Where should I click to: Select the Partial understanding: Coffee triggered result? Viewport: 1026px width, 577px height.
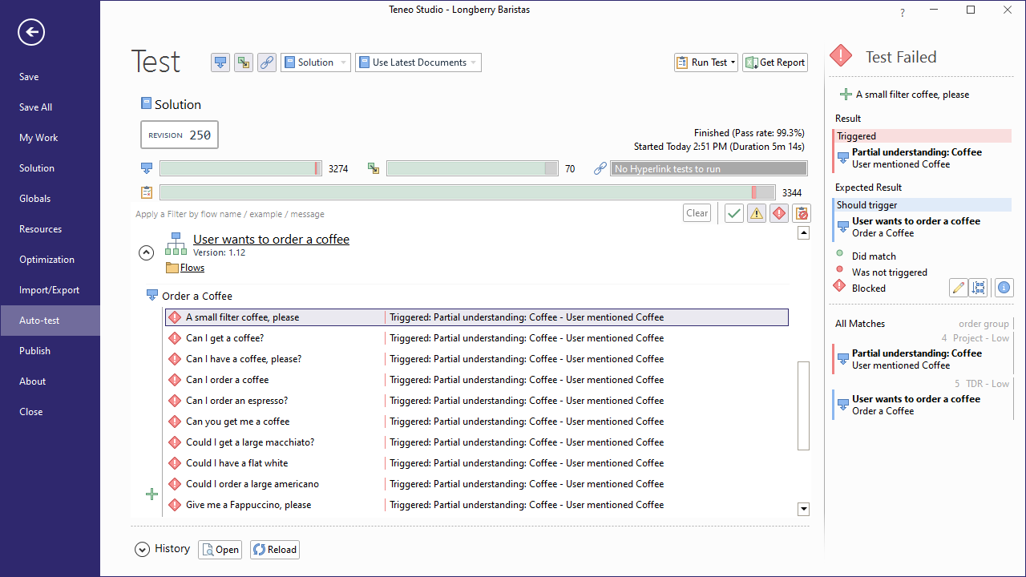pos(922,158)
